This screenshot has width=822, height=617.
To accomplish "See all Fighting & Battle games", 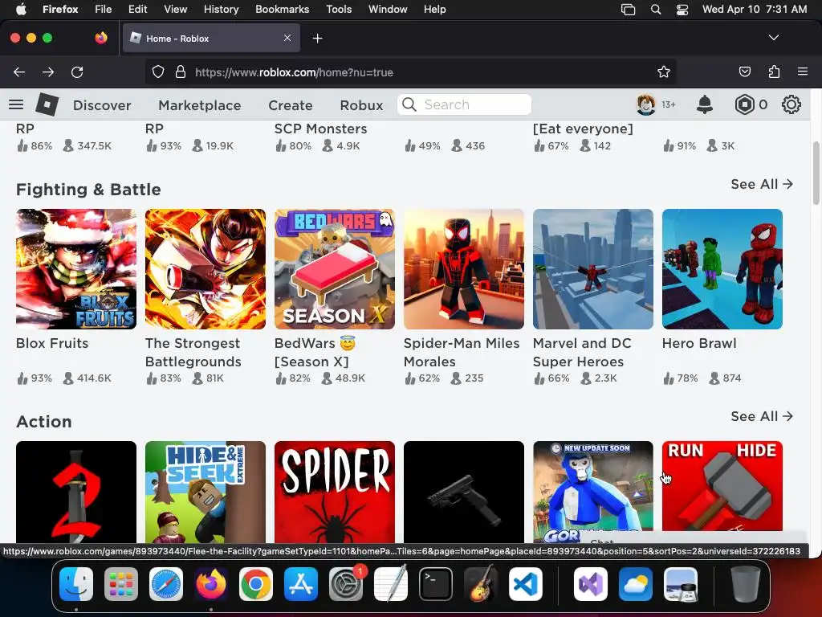I will point(762,184).
